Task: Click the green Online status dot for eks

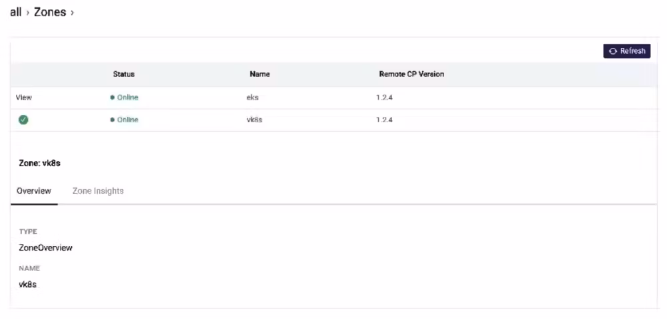Action: 112,98
